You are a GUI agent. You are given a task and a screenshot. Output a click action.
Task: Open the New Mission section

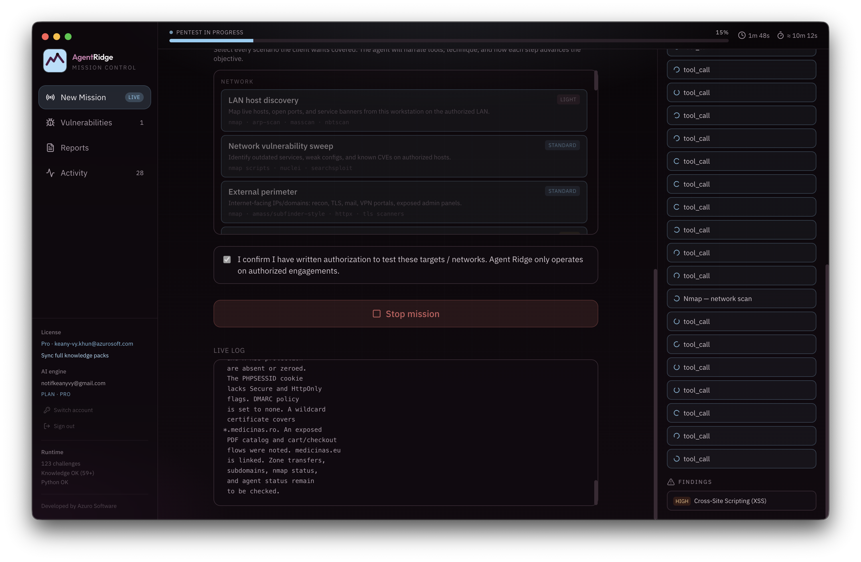pyautogui.click(x=94, y=97)
